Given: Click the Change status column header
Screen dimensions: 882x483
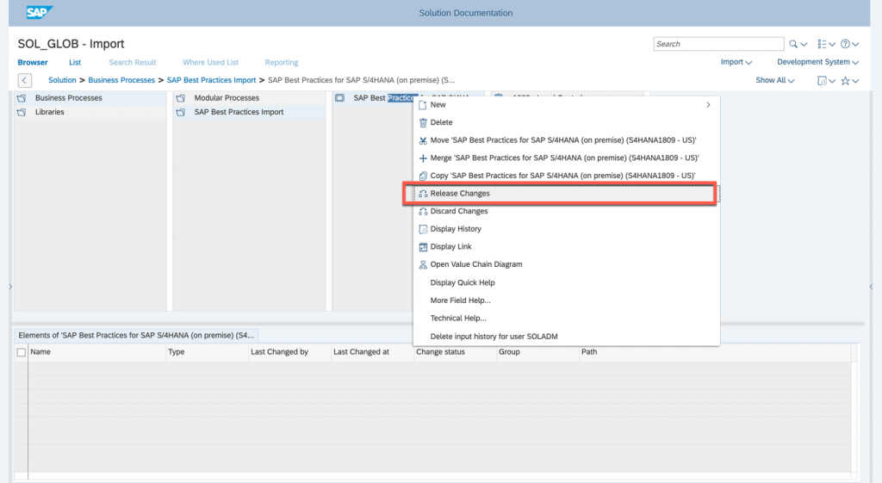Looking at the screenshot, I should coord(455,352).
